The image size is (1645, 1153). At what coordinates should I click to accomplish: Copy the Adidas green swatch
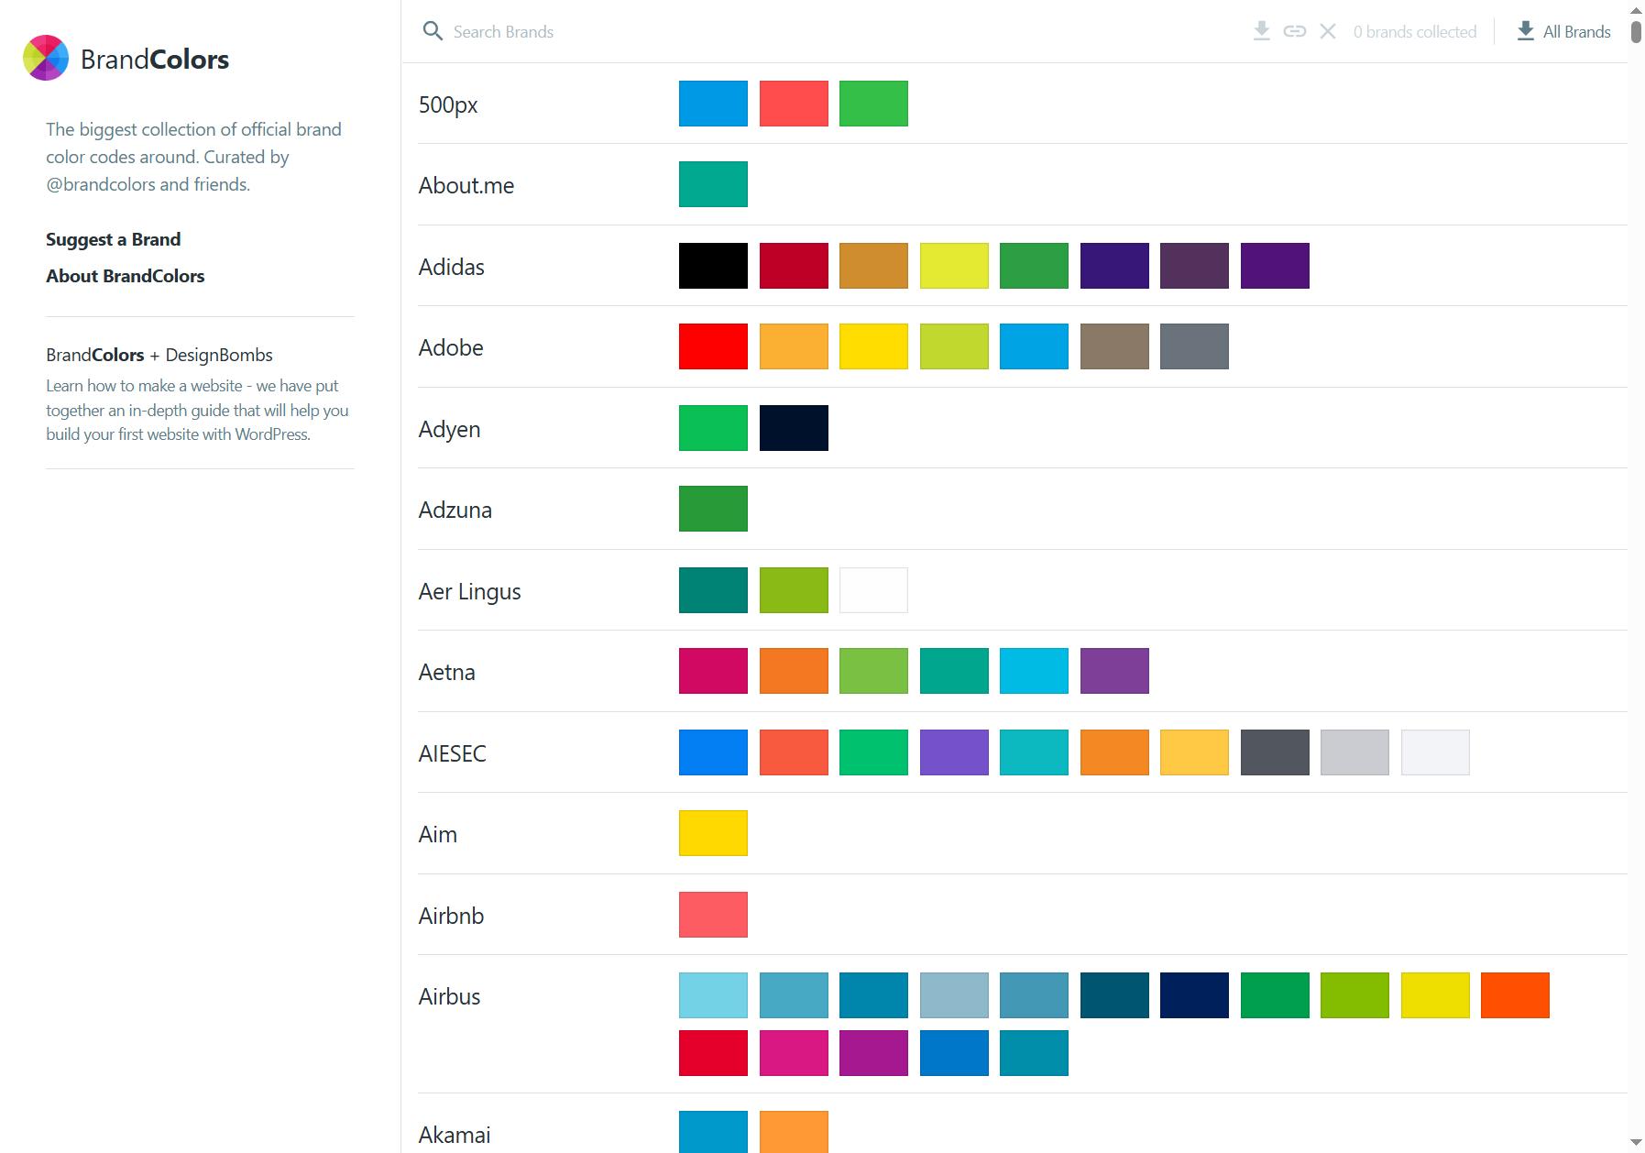pyautogui.click(x=1034, y=266)
